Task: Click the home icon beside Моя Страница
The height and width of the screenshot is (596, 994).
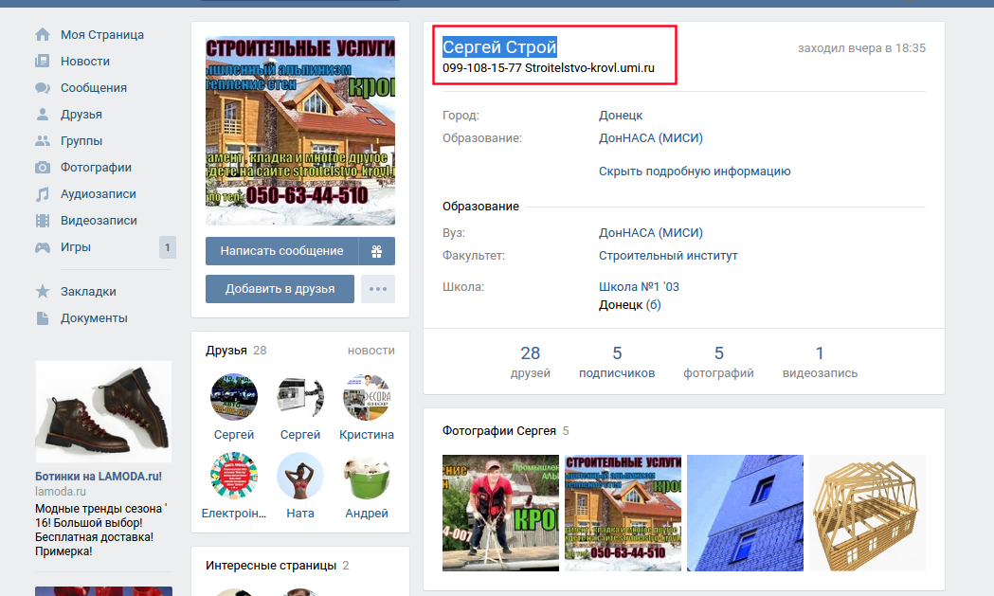Action: pyautogui.click(x=43, y=35)
